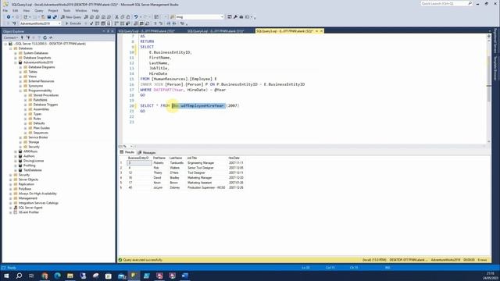Open the AdventureWorks2019 database dropdown

click(59, 23)
